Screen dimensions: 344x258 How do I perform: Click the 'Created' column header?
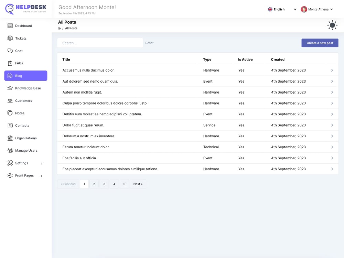(278, 60)
